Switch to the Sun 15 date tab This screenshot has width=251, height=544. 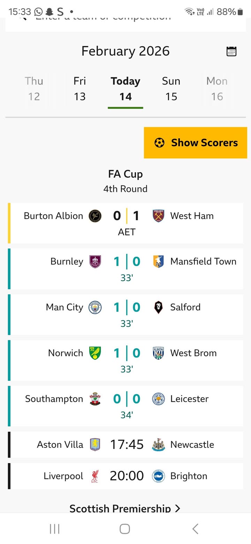coord(171,89)
